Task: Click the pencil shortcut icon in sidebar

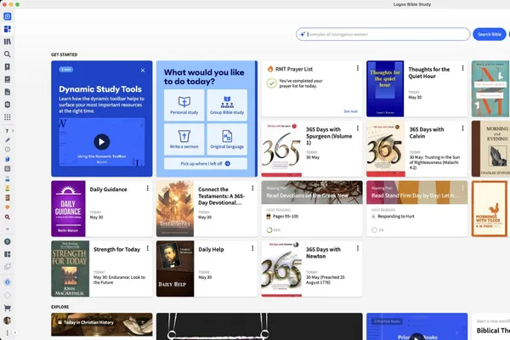Action: [x=7, y=140]
